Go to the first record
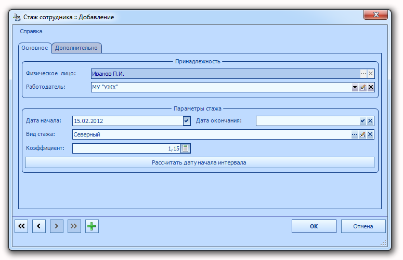This screenshot has width=403, height=260. (x=21, y=226)
